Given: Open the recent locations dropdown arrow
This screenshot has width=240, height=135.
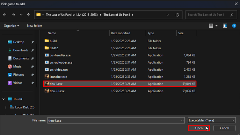Looking at the screenshot, I should (x=21, y=15).
